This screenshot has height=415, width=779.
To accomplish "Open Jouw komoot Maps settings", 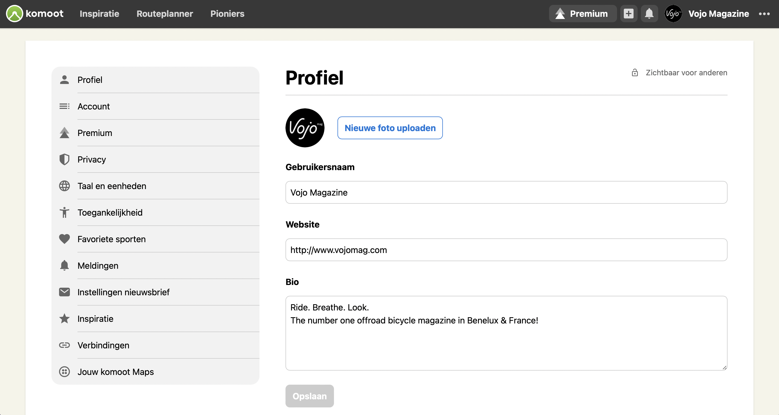I will [x=155, y=372].
